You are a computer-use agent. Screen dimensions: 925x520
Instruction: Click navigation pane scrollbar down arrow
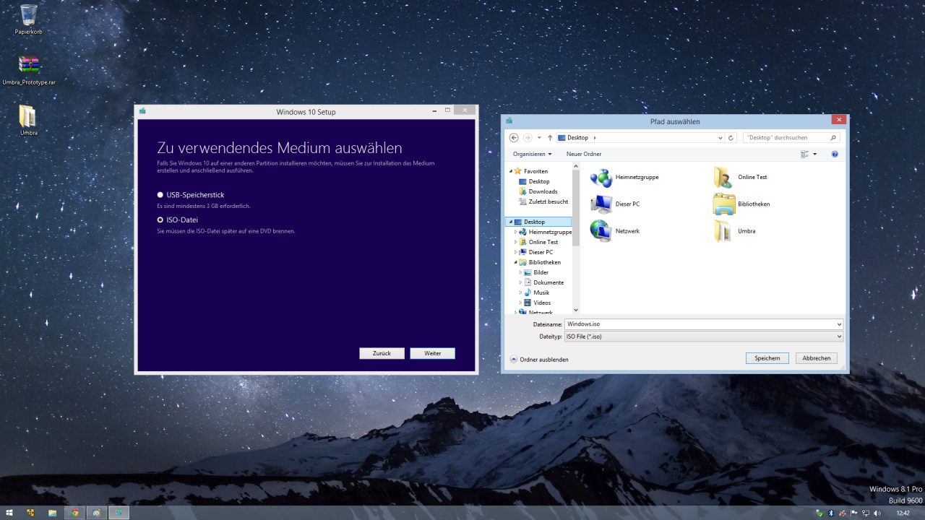click(576, 309)
